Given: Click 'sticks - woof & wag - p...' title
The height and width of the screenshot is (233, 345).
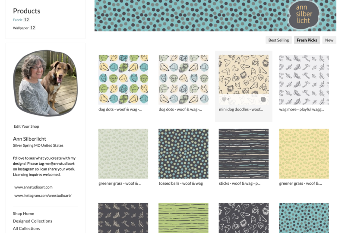Looking at the screenshot, I should tap(239, 183).
